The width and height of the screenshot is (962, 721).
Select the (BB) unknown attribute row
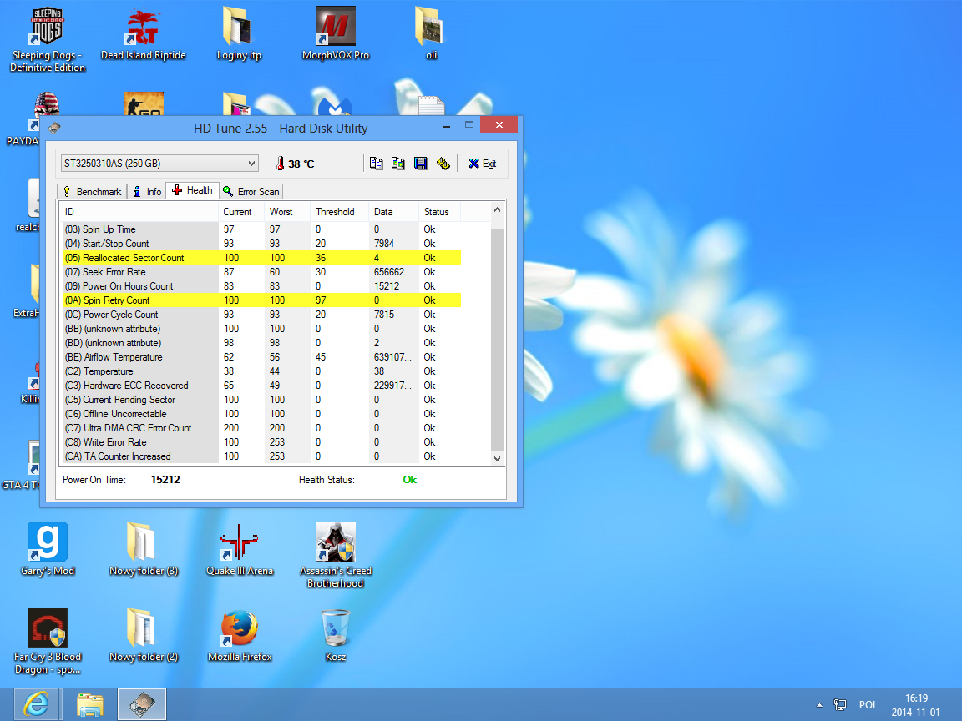point(262,329)
